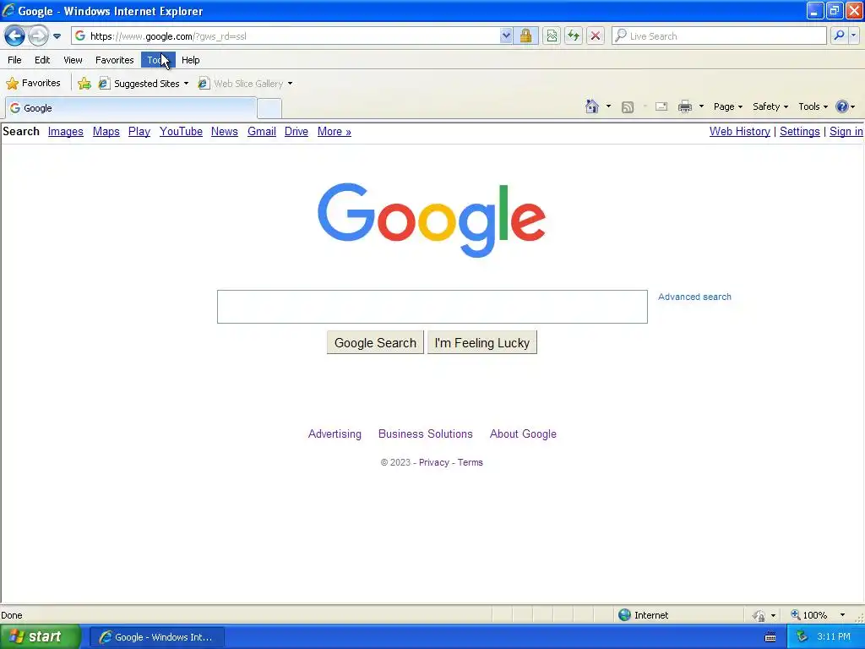Open Web Slice Gallery item
The width and height of the screenshot is (865, 649).
(x=241, y=84)
